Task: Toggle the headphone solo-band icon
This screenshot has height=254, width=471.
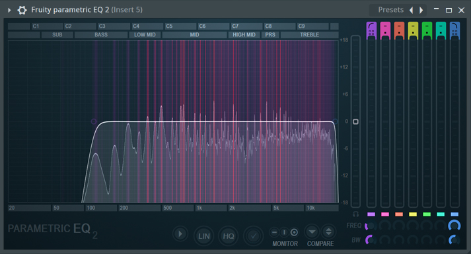Action: (355, 214)
